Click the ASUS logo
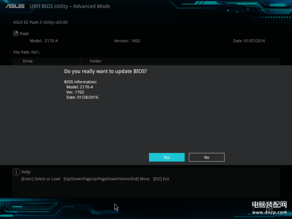 (15, 6)
